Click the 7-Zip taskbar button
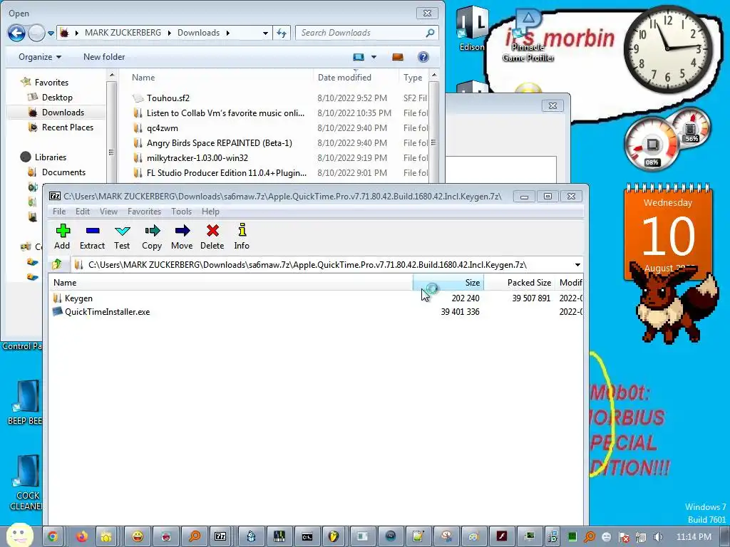 point(221,536)
